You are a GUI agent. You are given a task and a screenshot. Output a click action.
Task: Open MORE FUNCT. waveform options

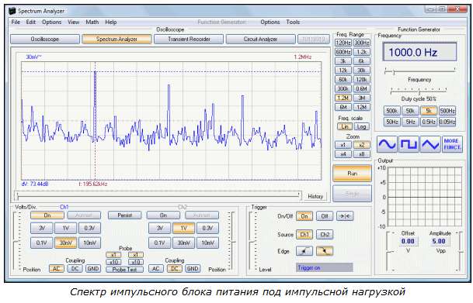[452, 144]
